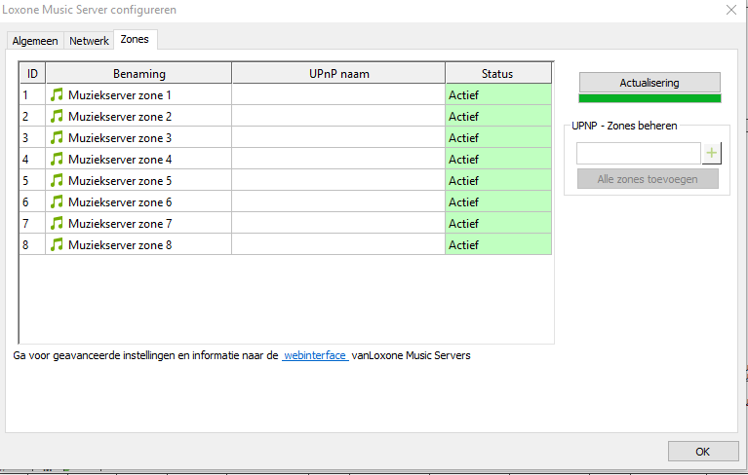Click the Alle zones toevoegen button

648,179
